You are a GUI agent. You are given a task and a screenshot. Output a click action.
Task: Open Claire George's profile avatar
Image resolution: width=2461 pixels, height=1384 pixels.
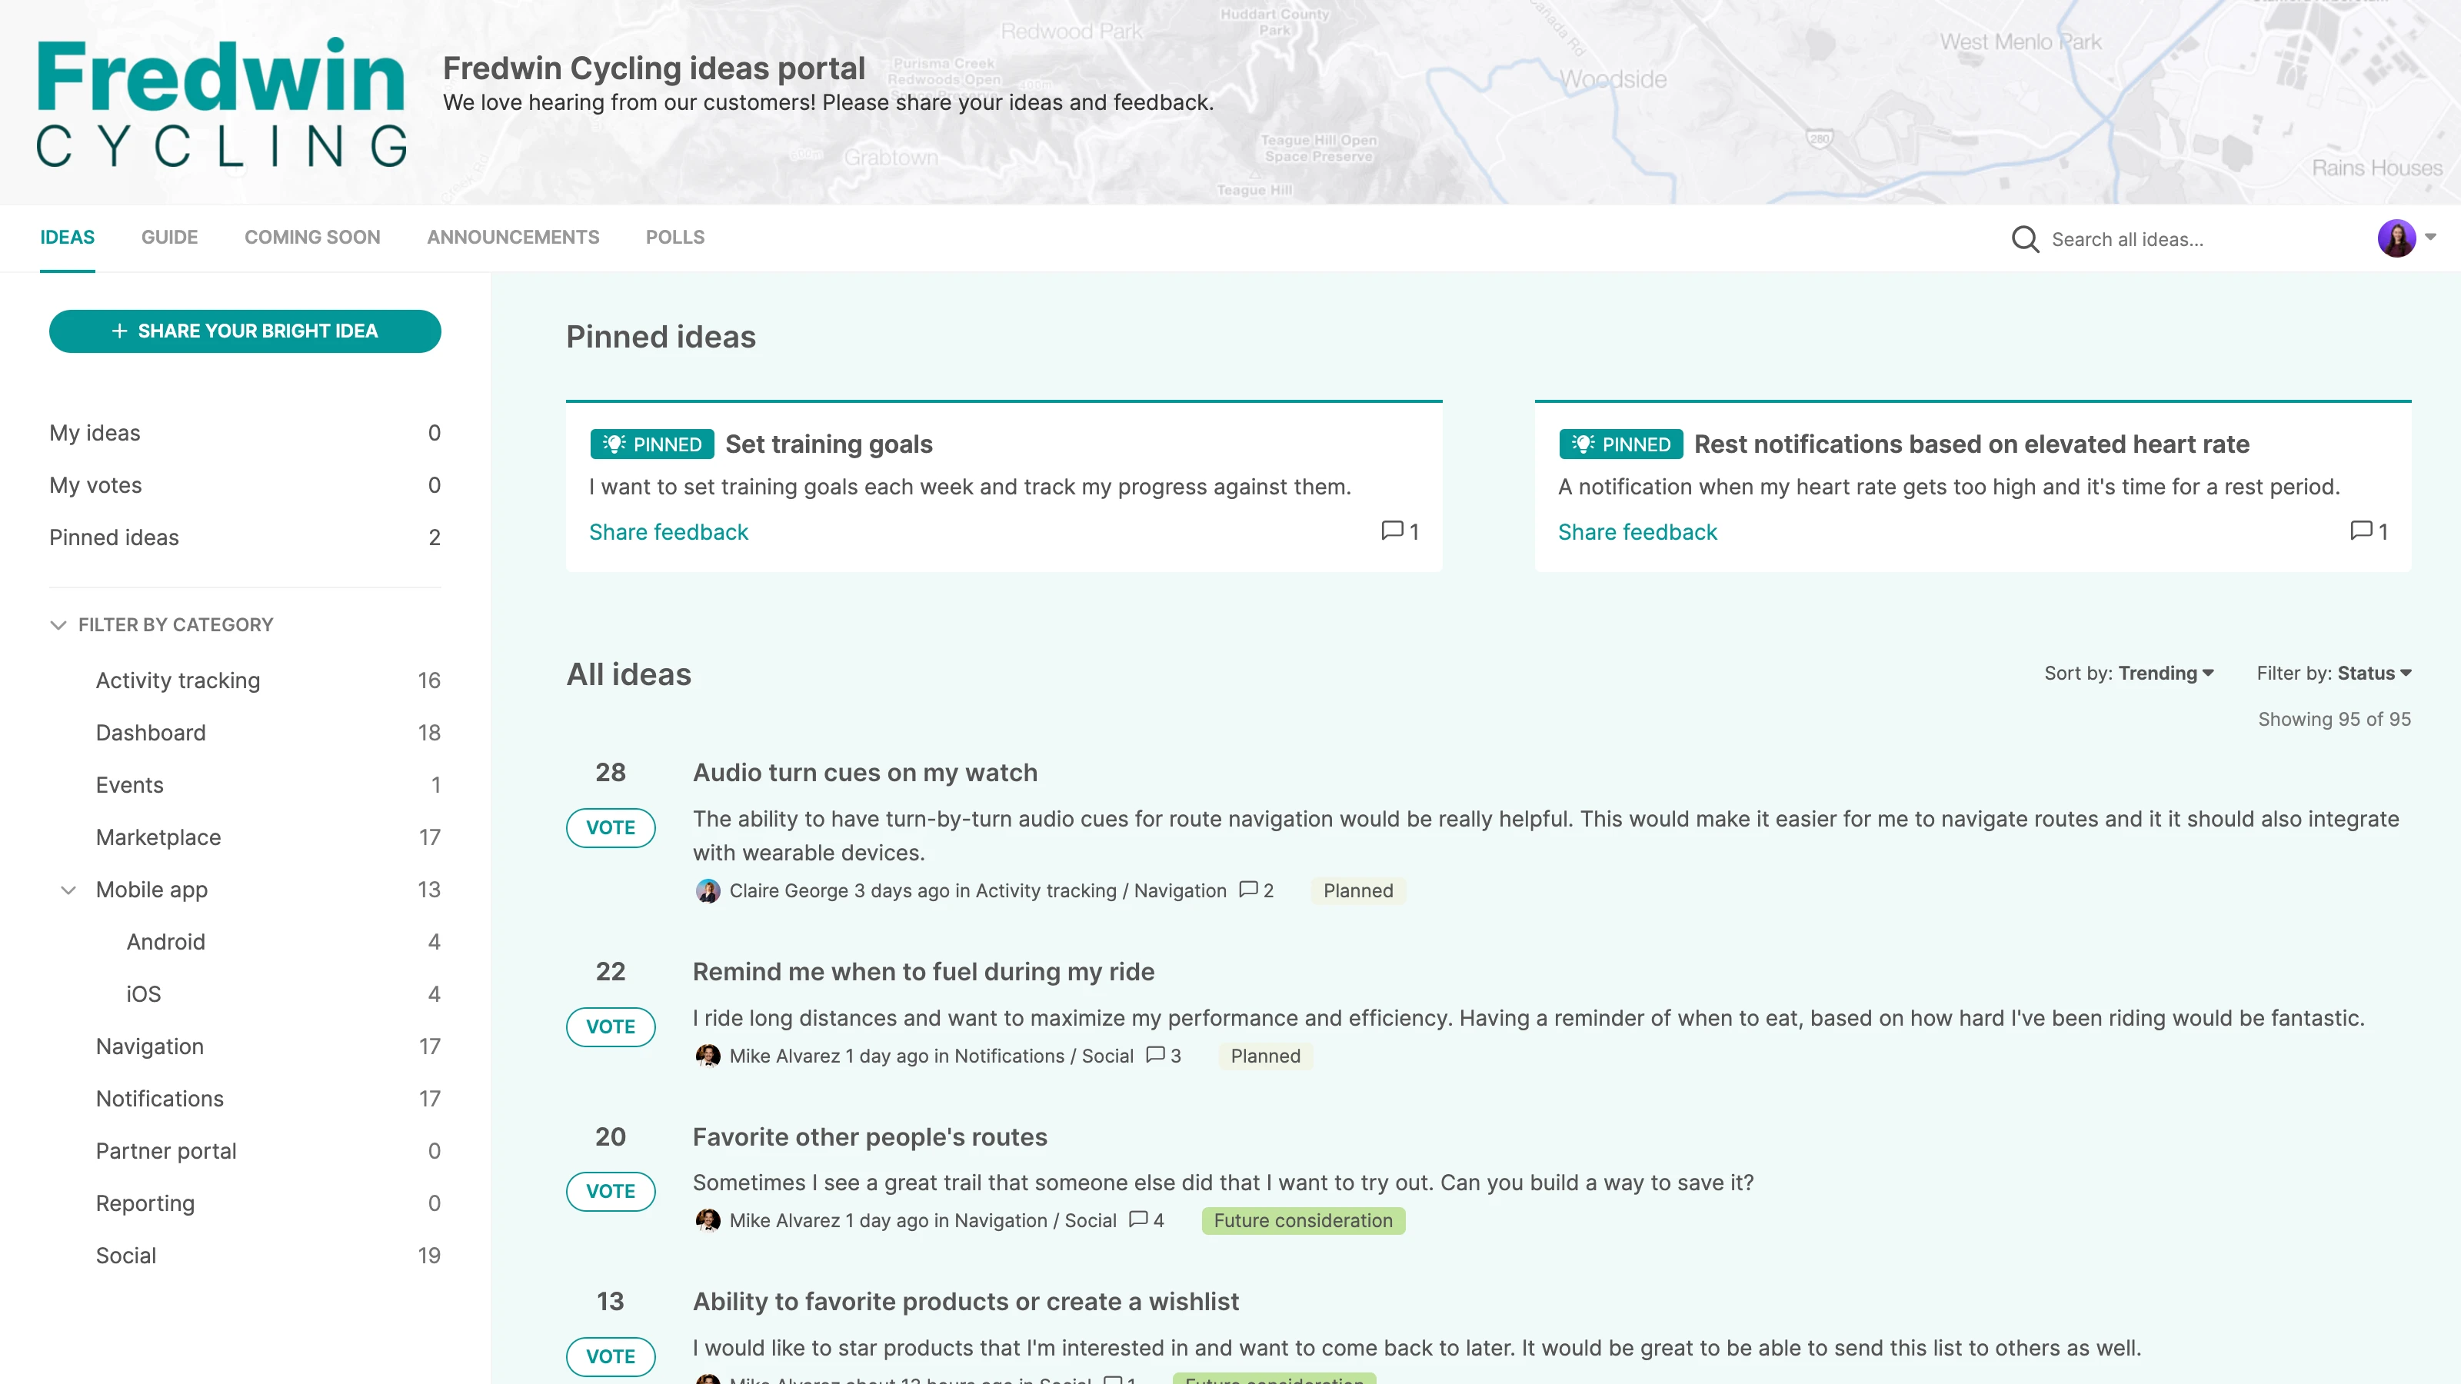tap(709, 890)
